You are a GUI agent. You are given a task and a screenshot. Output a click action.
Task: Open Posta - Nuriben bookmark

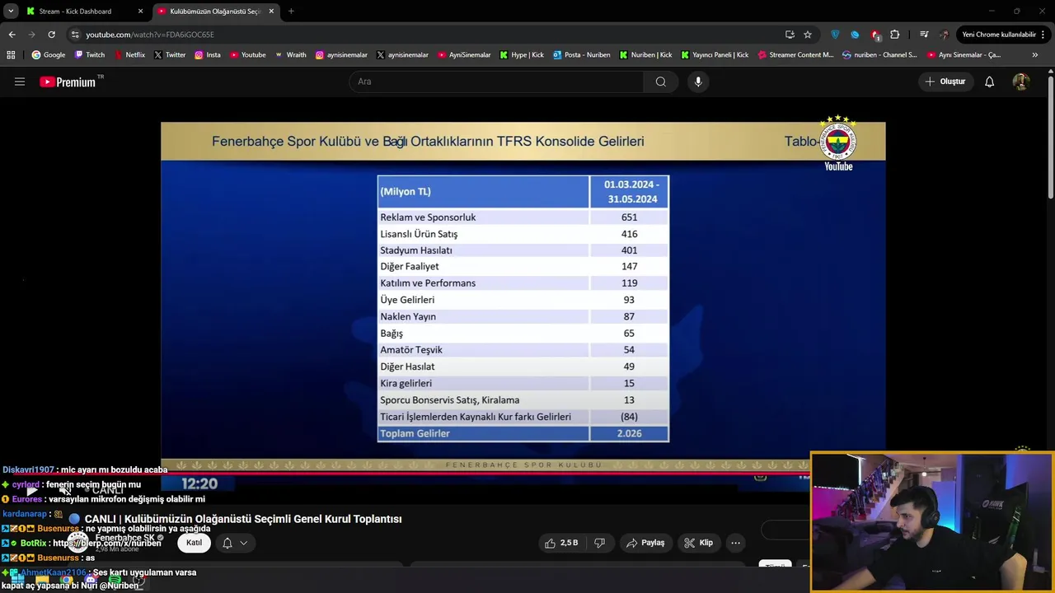582,55
